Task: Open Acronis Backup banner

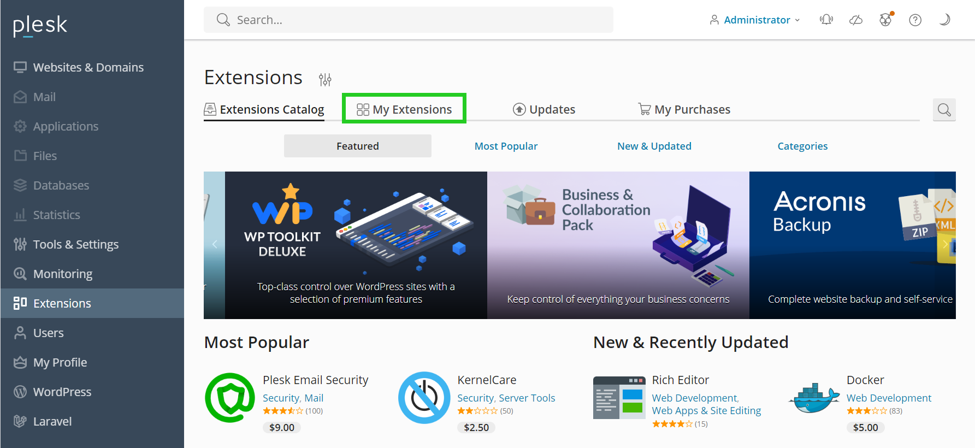Action: [x=853, y=245]
